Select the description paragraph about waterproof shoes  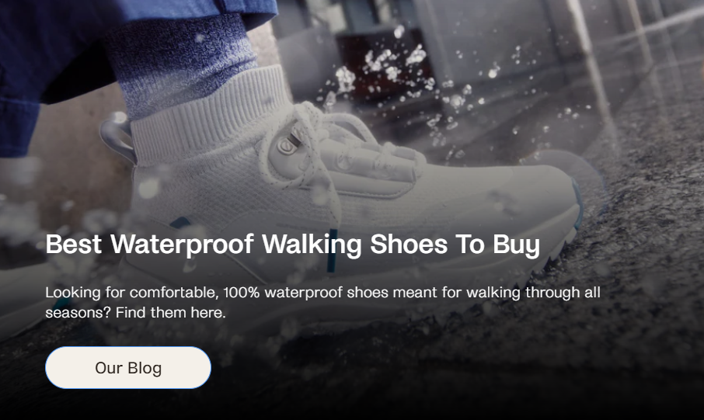click(x=322, y=302)
